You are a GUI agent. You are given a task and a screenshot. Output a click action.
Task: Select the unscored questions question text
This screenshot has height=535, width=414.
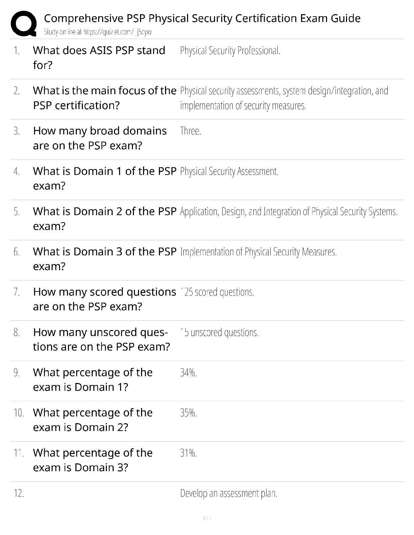[x=101, y=339]
